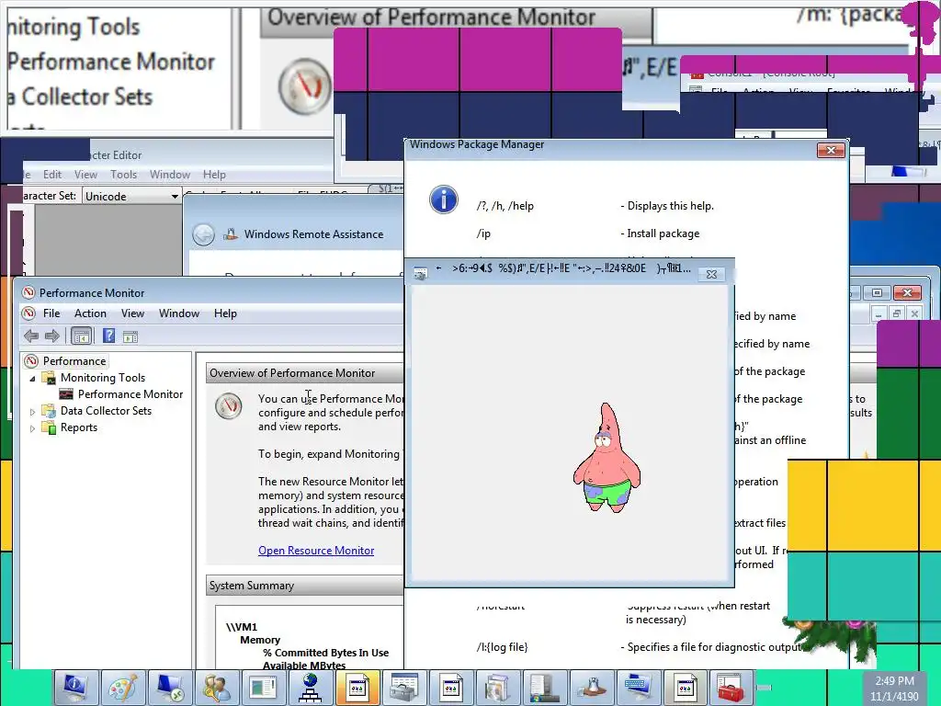The height and width of the screenshot is (706, 941).
Task: Open Window menu in Performance Monitor
Action: pyautogui.click(x=179, y=313)
